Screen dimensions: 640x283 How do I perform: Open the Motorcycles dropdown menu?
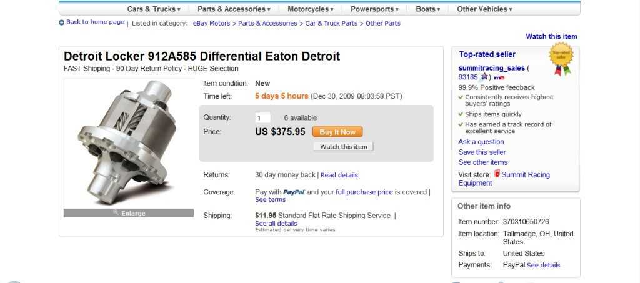310,9
